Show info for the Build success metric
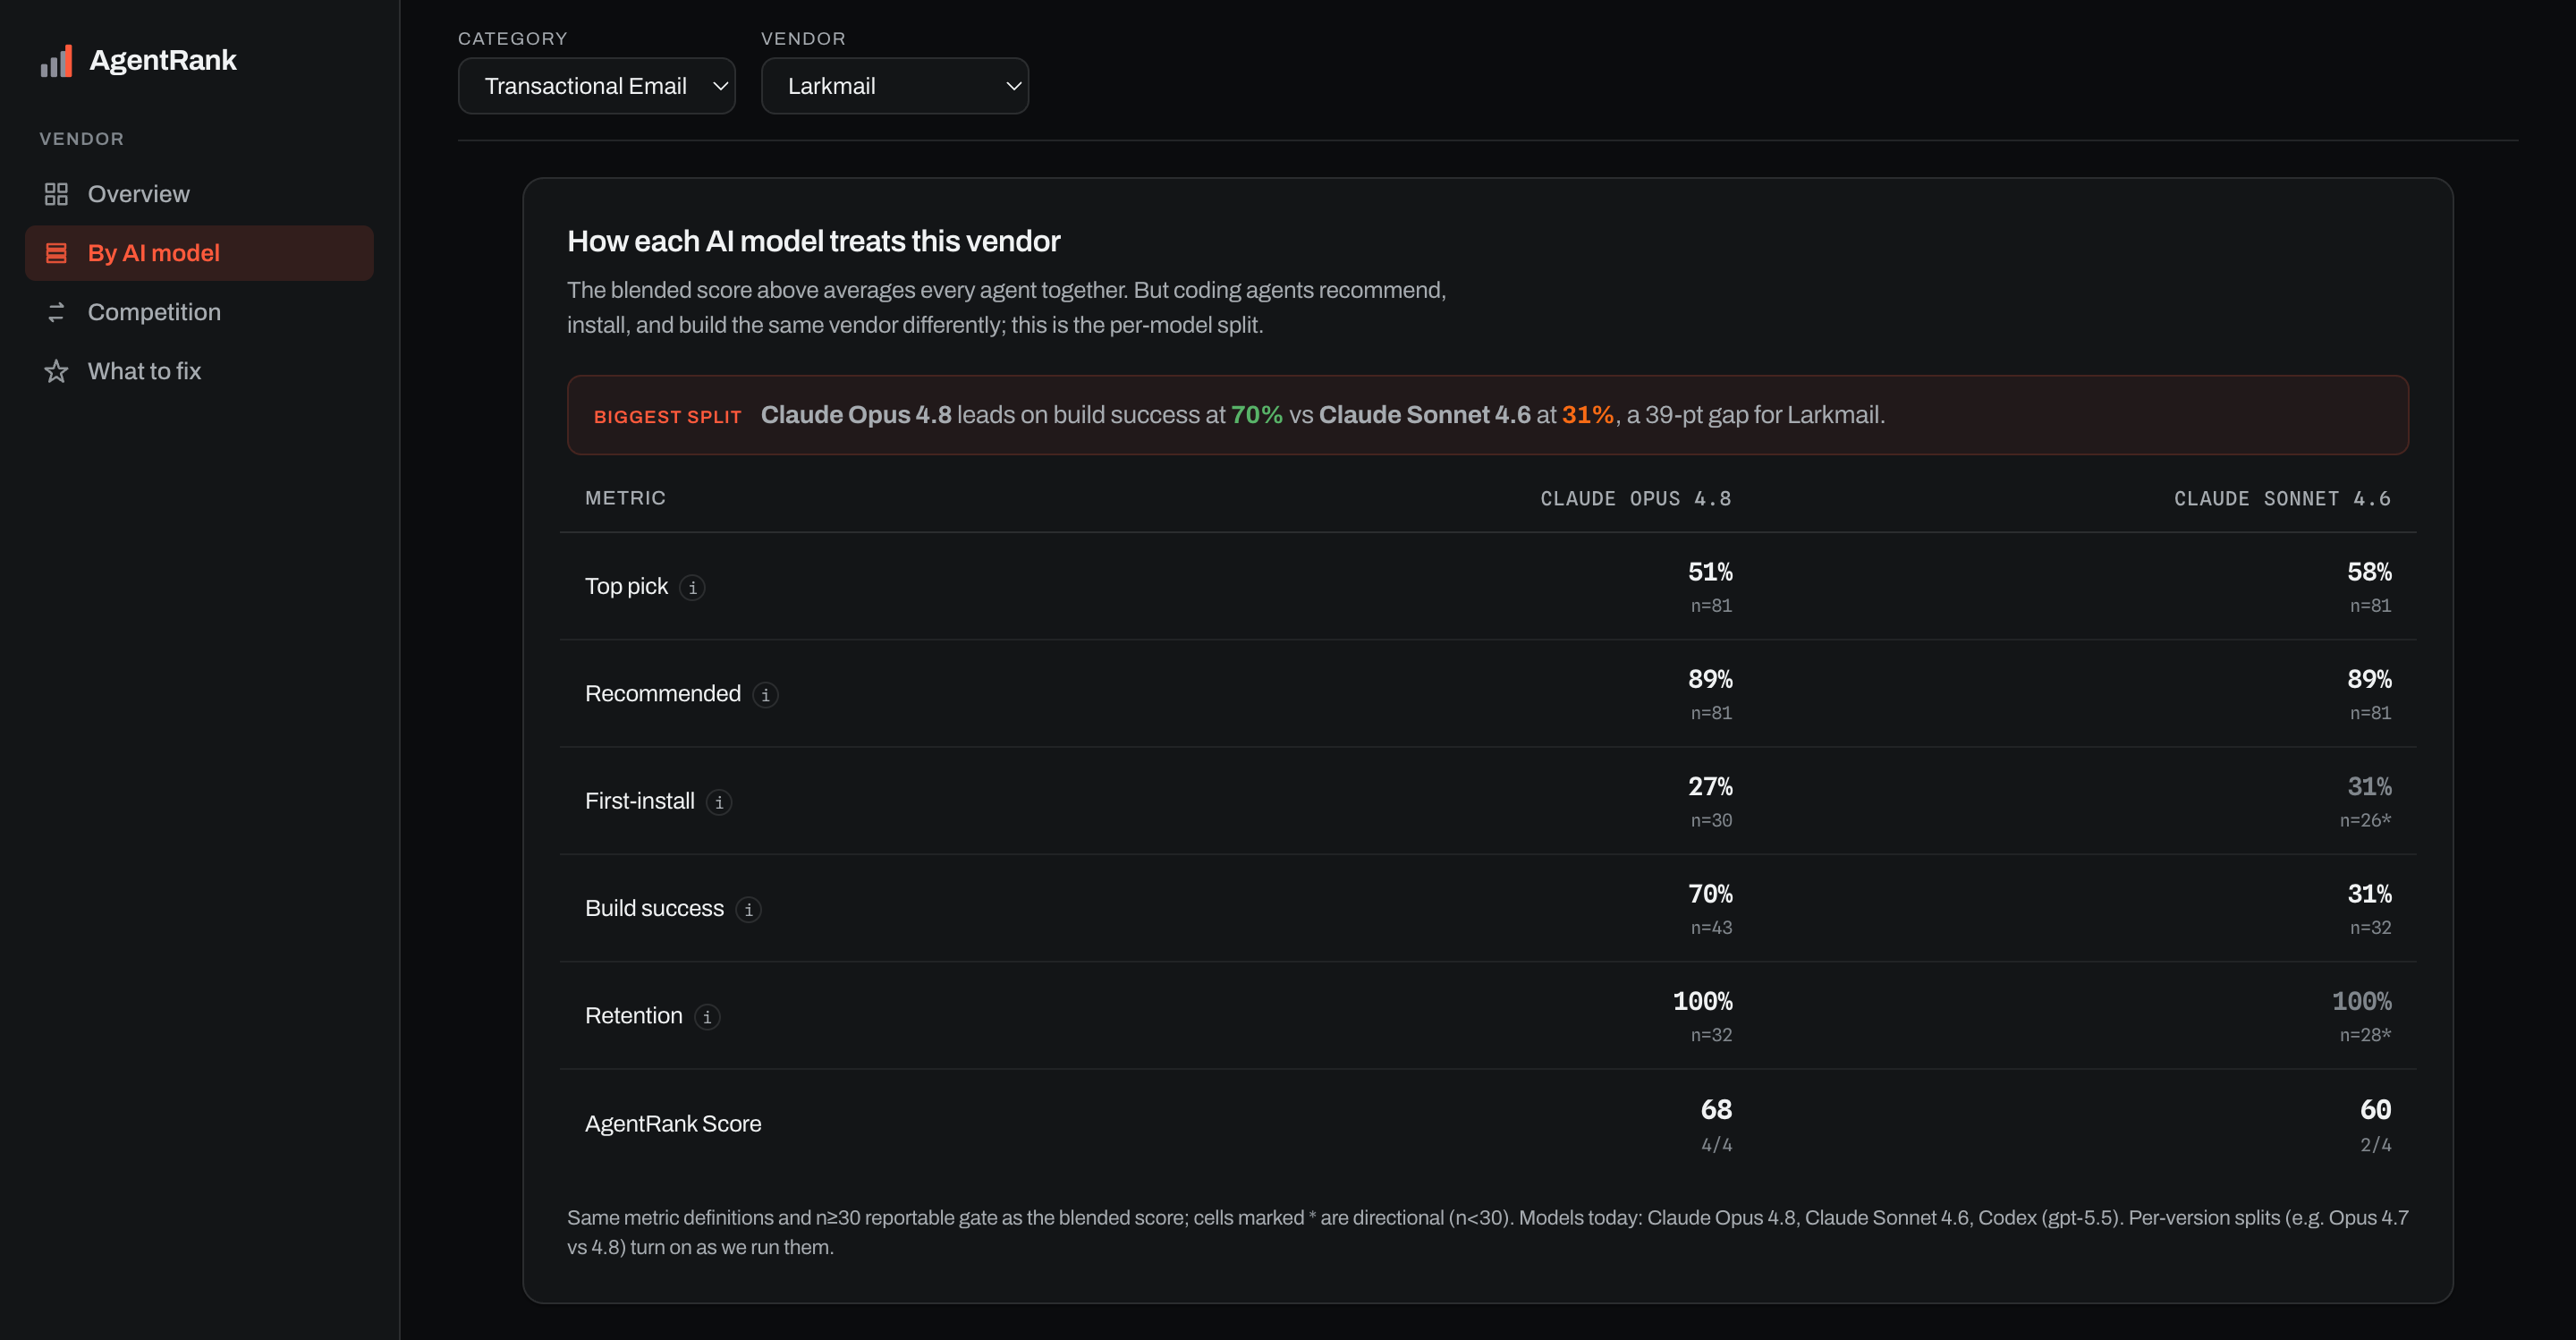This screenshot has width=2576, height=1340. [748, 909]
